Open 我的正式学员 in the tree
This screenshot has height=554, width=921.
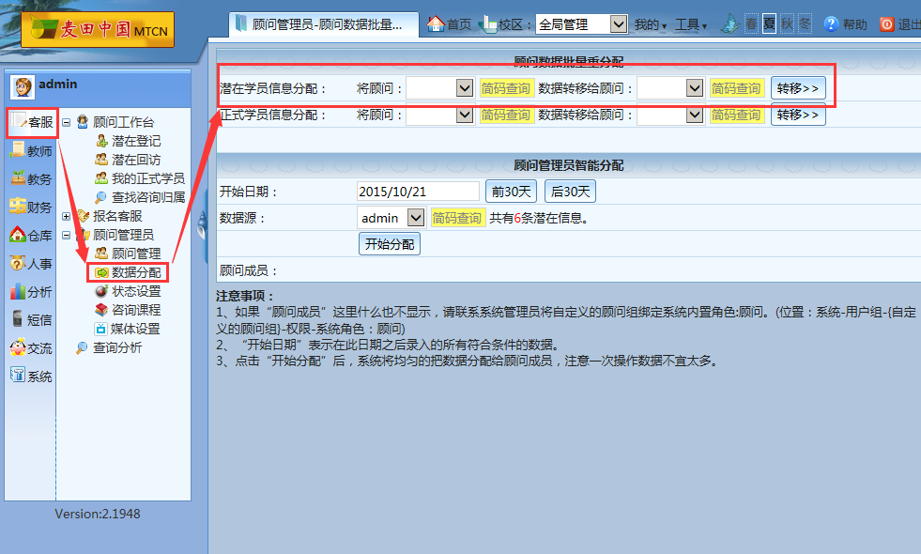pos(148,178)
